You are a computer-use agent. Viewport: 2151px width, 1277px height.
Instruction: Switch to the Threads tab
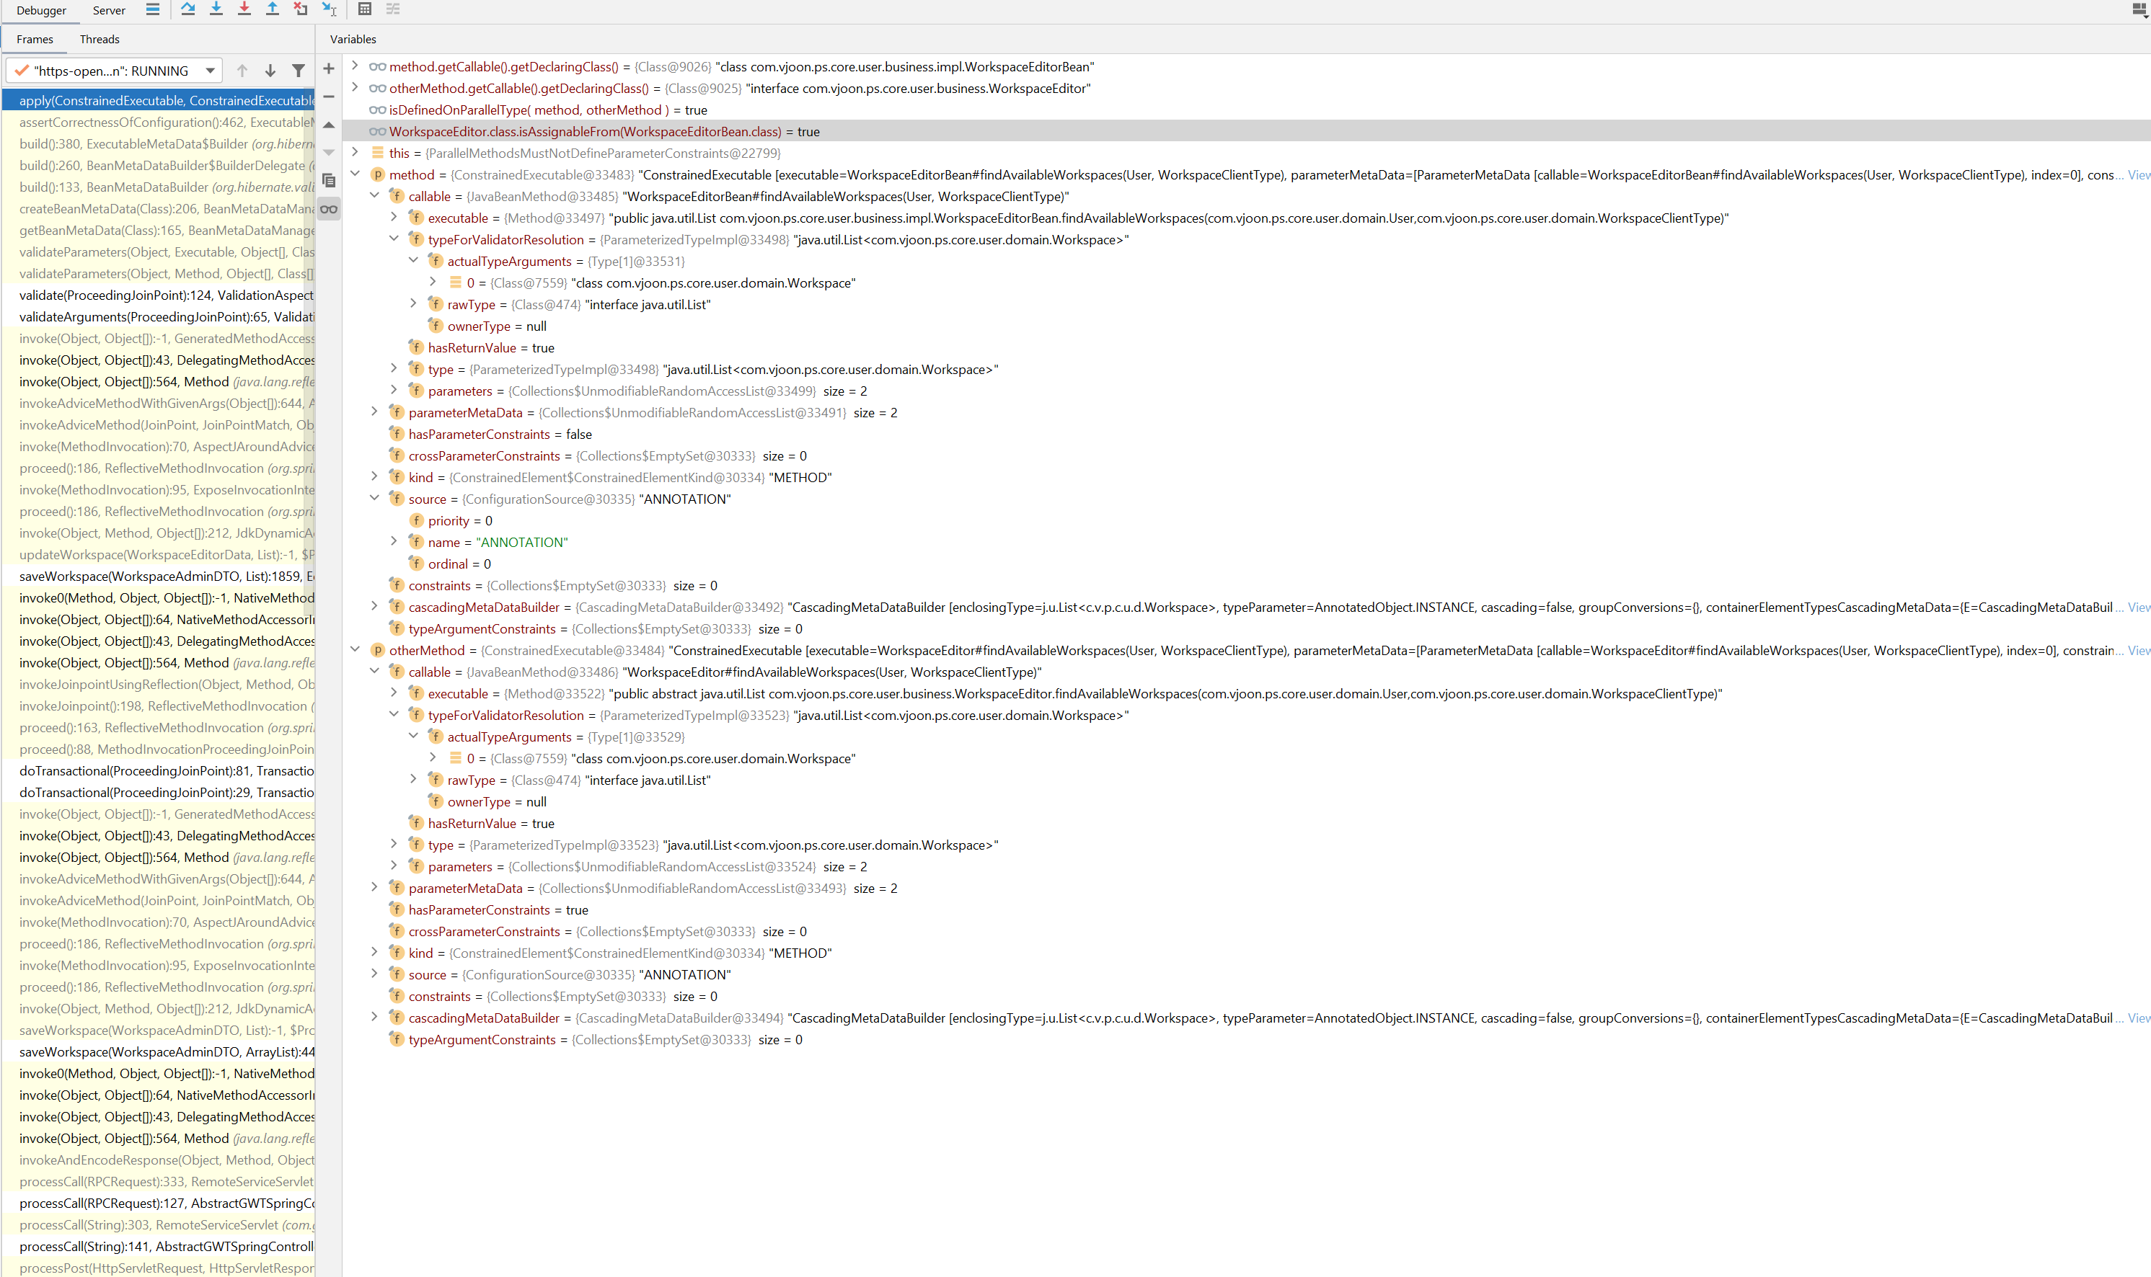click(x=99, y=40)
